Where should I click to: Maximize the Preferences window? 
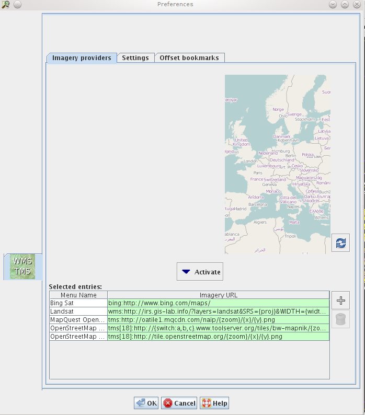tap(345, 5)
